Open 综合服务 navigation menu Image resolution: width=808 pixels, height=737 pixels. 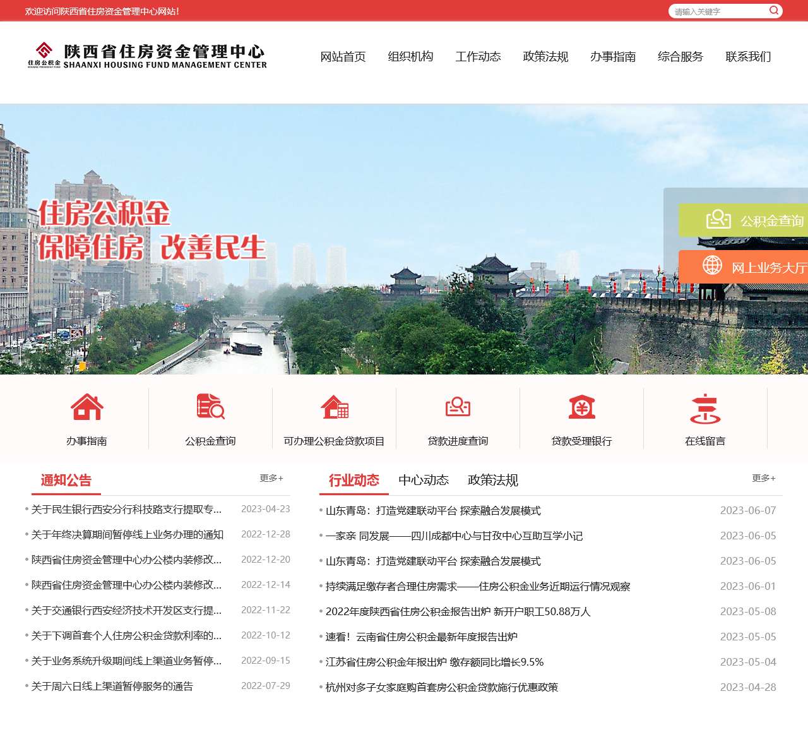[x=681, y=57]
